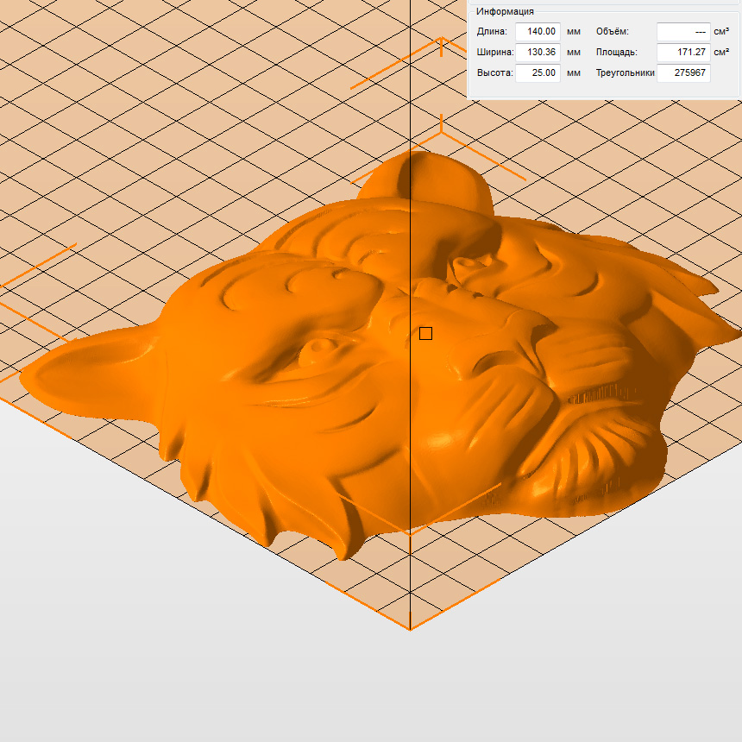Click the Треугольники field showing 275967
This screenshot has width=742, height=742.
point(683,72)
